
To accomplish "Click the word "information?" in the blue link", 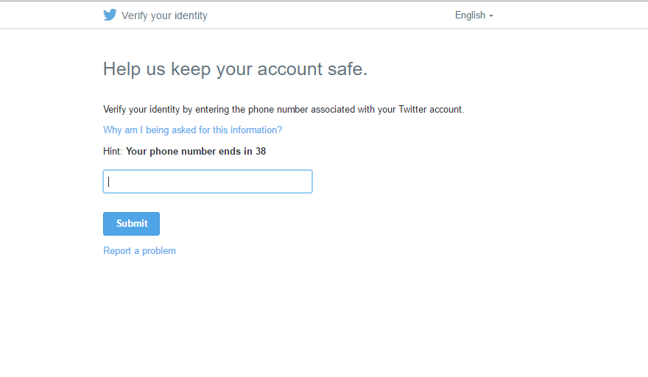I will coord(256,130).
